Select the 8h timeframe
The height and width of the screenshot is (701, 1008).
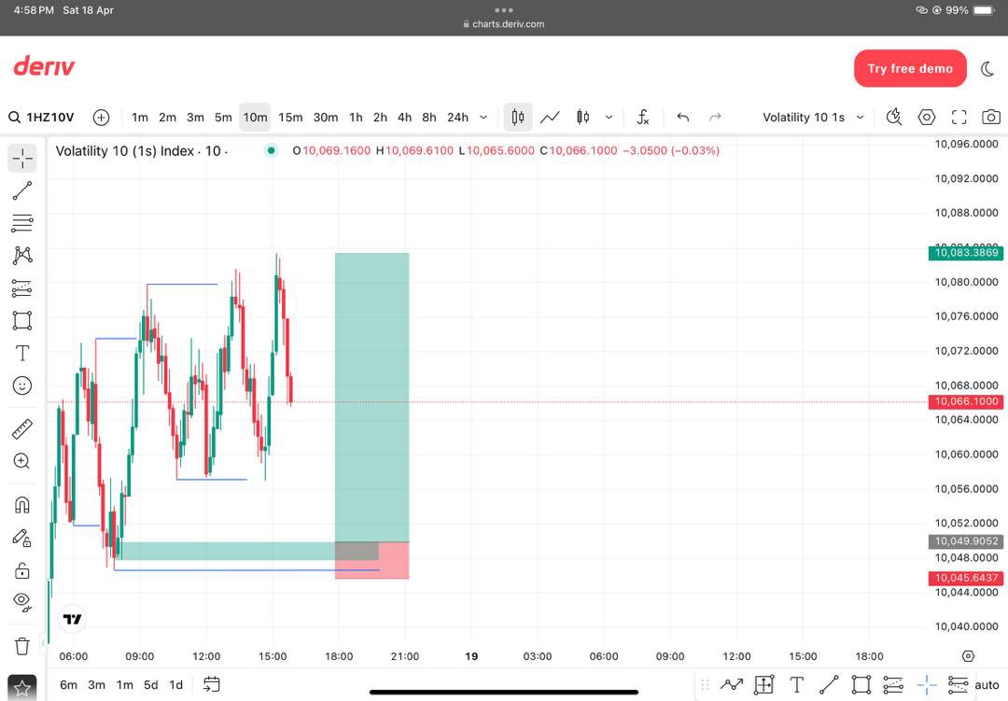click(429, 117)
